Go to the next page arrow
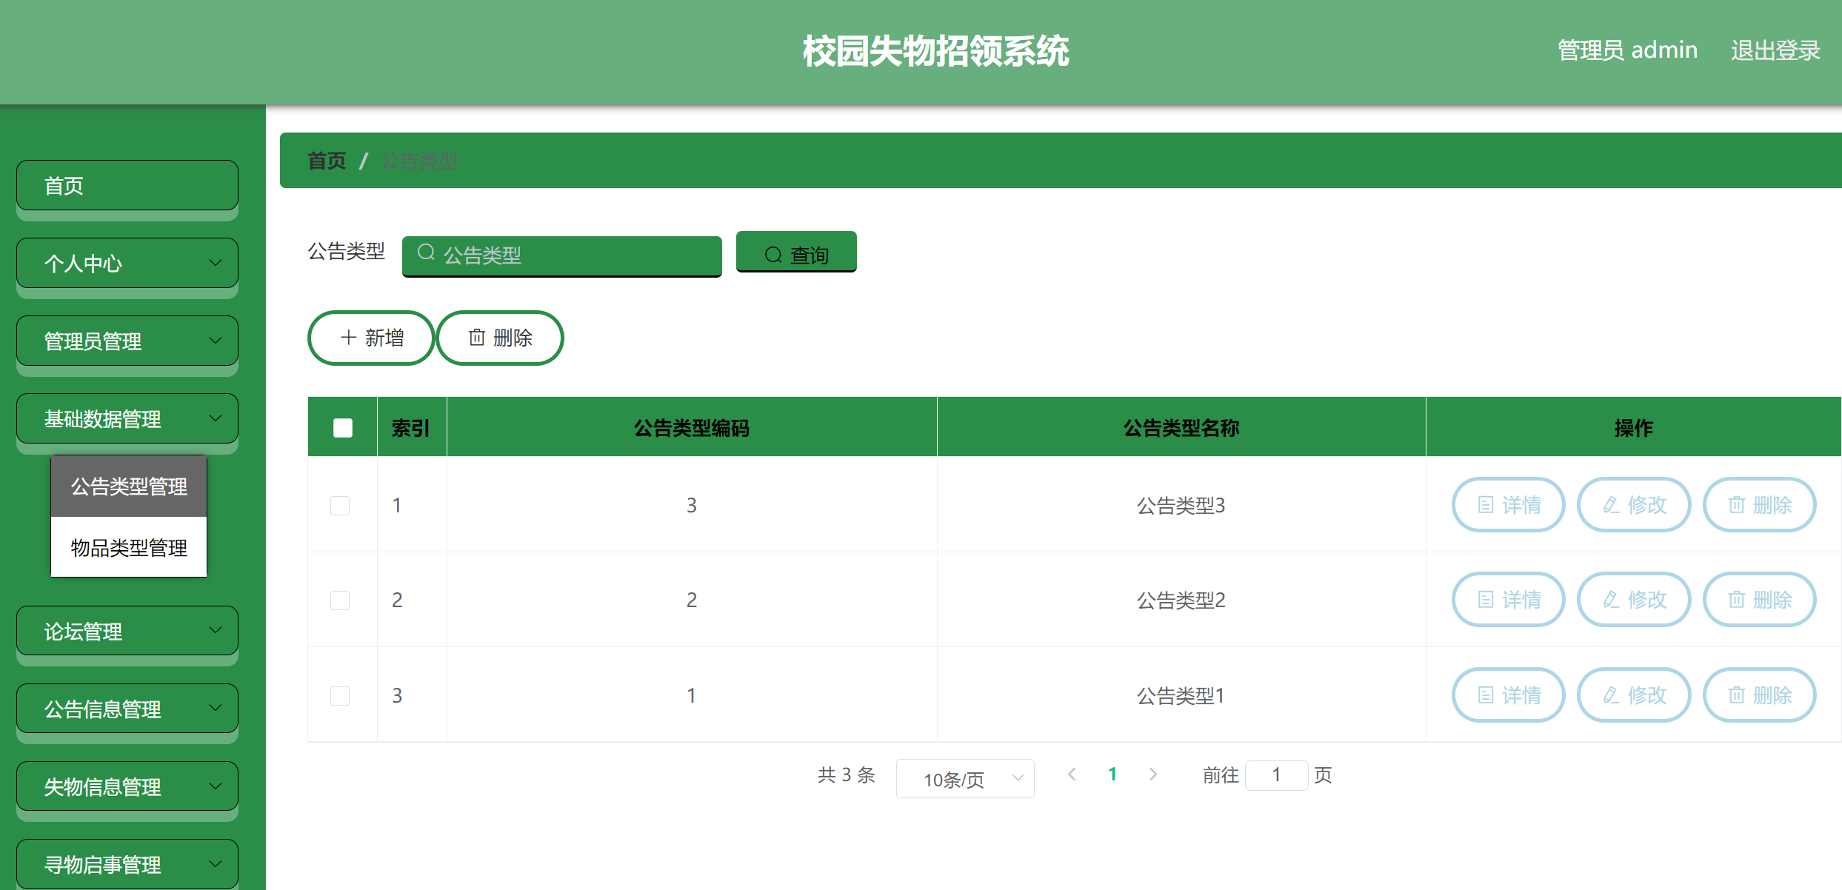Viewport: 1842px width, 890px height. pyautogui.click(x=1153, y=774)
